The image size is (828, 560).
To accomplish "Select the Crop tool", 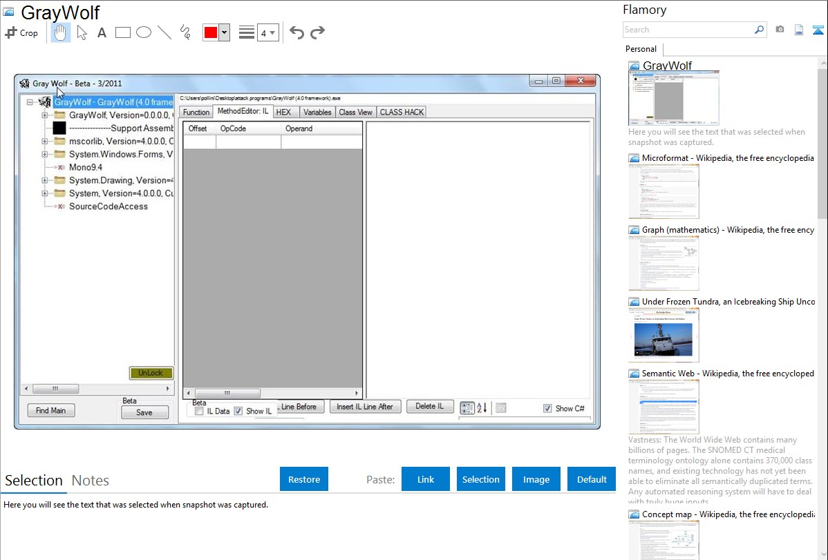I will click(21, 32).
